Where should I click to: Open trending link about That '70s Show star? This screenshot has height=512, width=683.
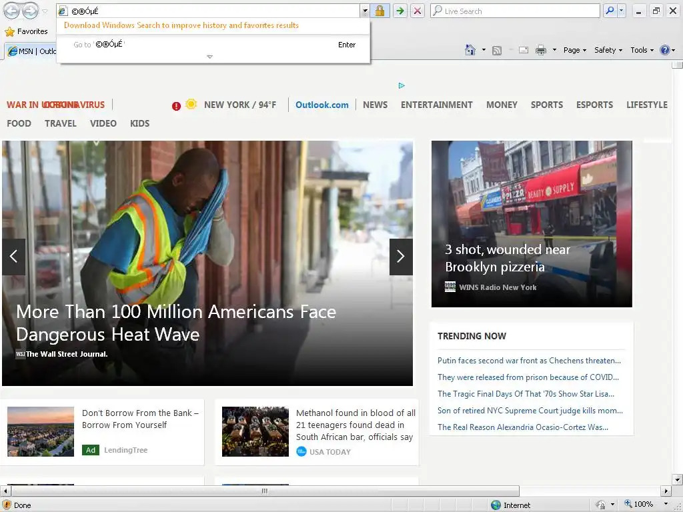coord(526,393)
